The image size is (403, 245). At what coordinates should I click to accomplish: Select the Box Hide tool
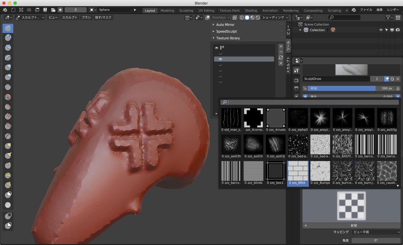pos(8,225)
